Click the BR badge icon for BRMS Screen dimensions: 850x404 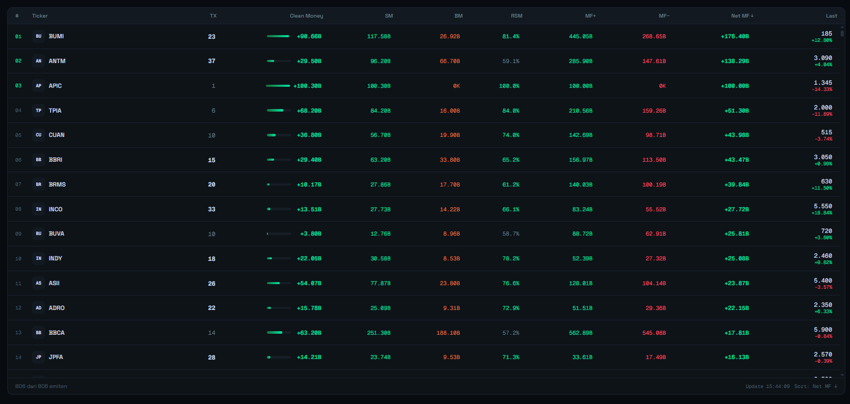pyautogui.click(x=38, y=184)
